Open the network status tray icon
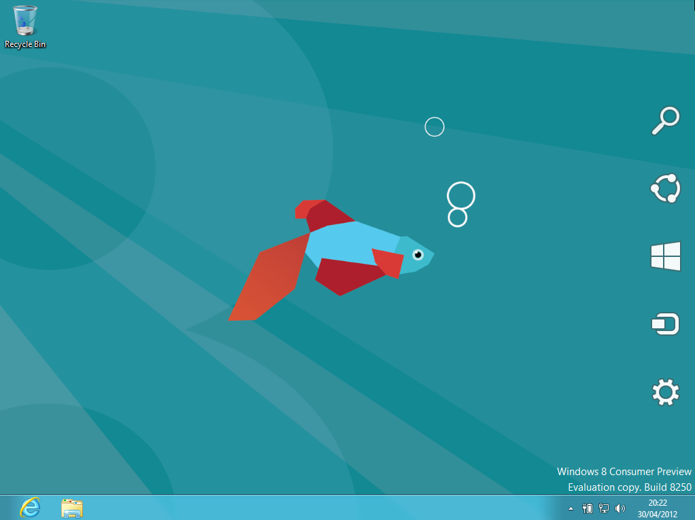This screenshot has height=520, width=695. tap(603, 508)
